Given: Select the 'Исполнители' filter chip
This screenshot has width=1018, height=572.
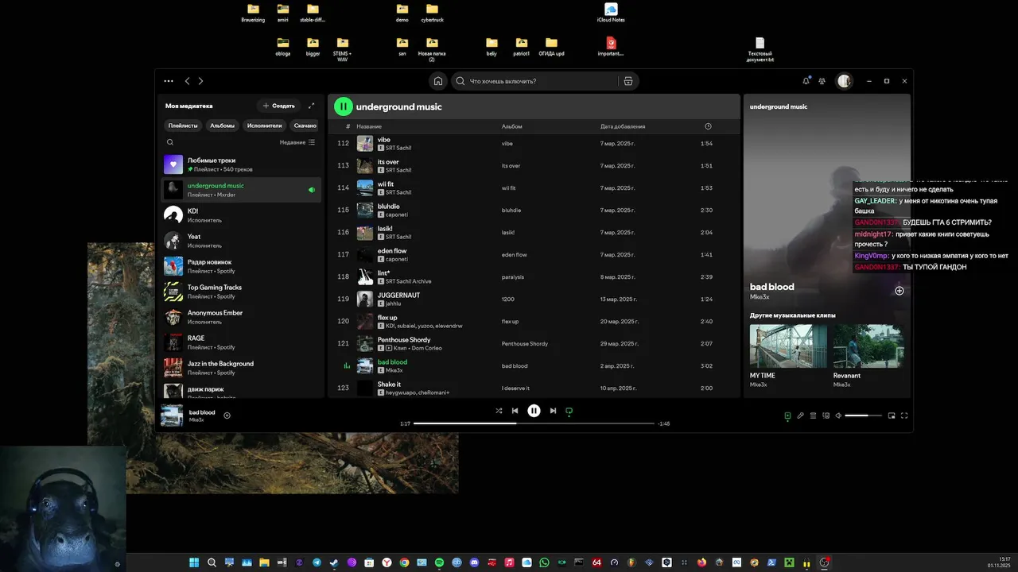Looking at the screenshot, I should 264,126.
